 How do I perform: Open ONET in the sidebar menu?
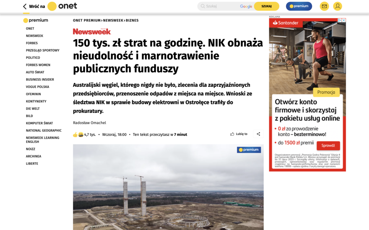30,29
